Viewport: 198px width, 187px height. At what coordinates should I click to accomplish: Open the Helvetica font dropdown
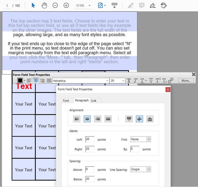[x=107, y=81]
